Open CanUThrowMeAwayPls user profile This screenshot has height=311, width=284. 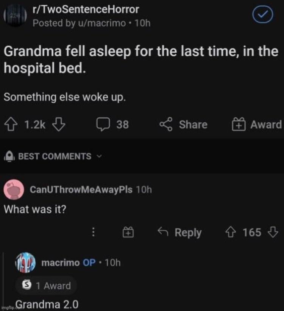point(81,189)
